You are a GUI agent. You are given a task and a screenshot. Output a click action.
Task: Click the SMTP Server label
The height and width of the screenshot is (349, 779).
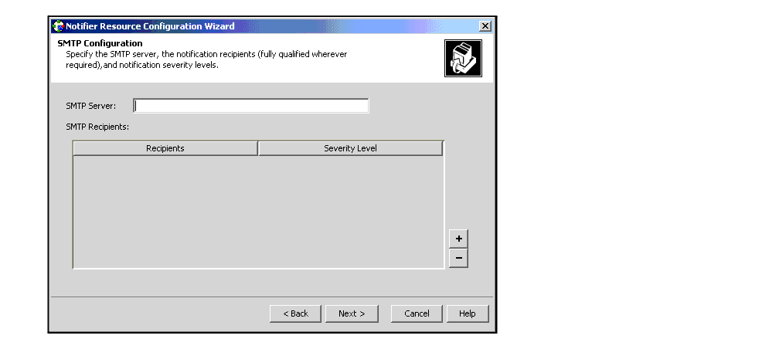coord(91,107)
